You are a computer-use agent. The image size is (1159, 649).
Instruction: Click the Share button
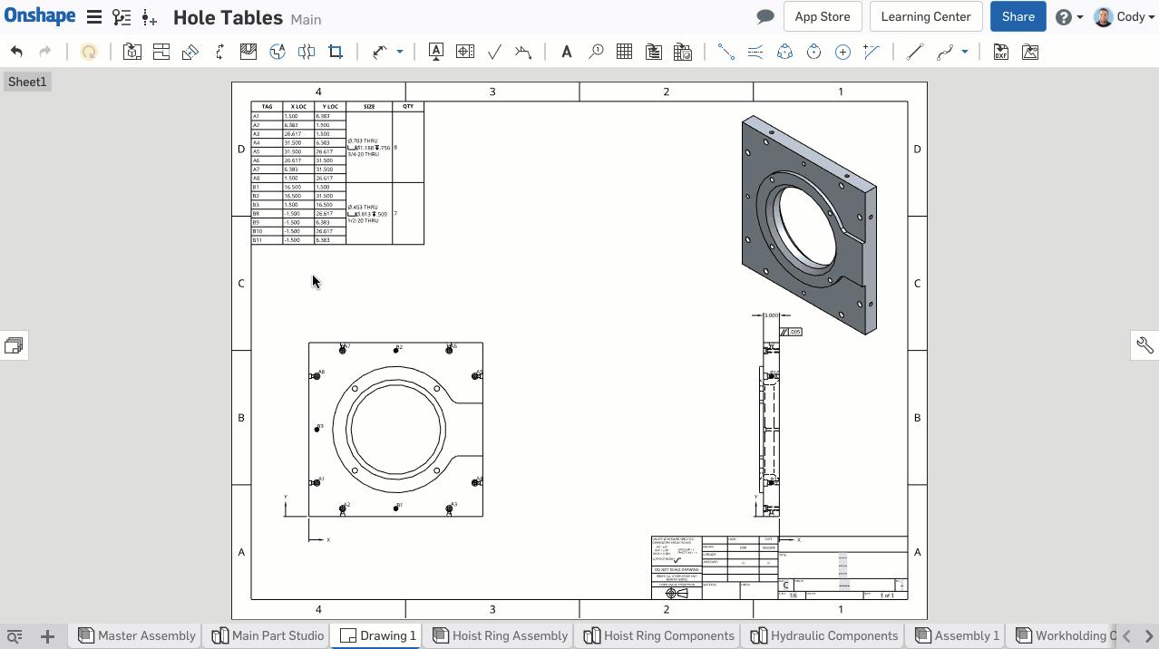1018,16
